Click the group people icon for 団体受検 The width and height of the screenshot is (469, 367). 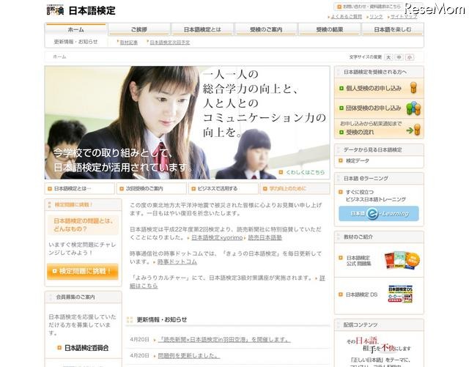(x=414, y=108)
